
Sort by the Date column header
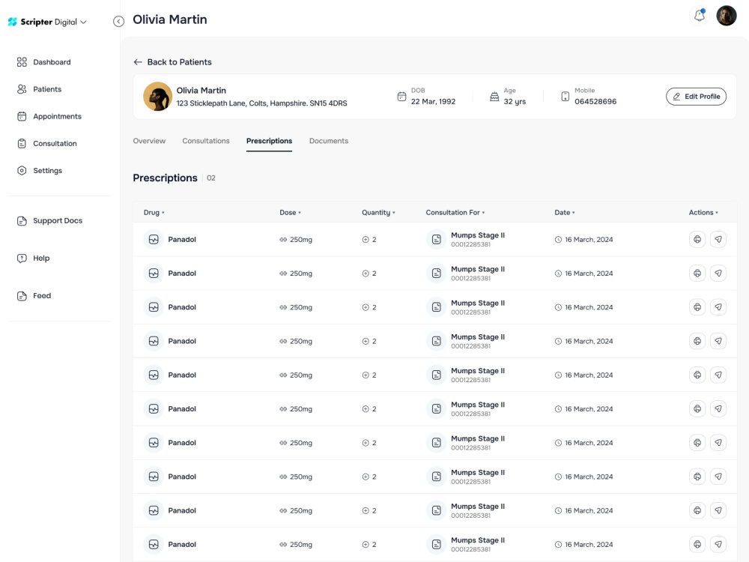click(565, 213)
